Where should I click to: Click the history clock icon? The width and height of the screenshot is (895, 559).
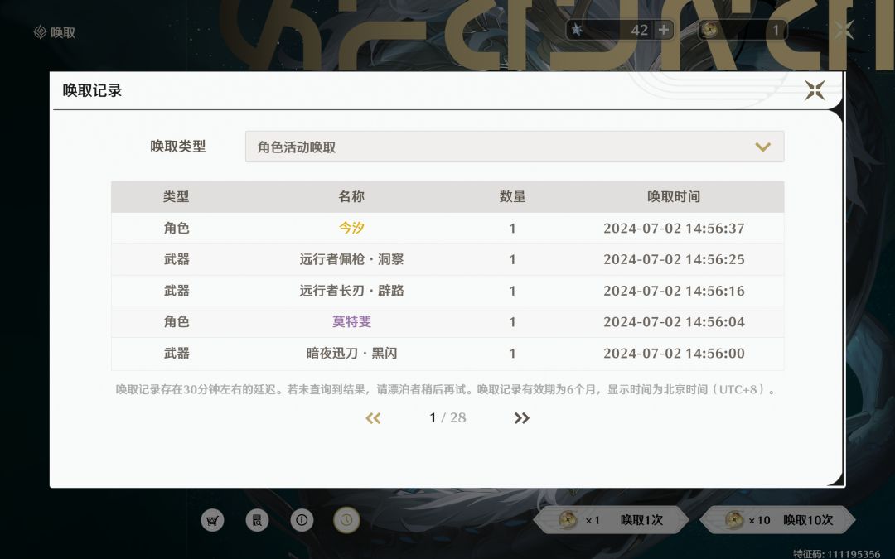(346, 520)
